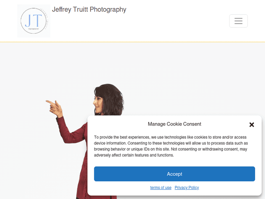Open the terms of use link
Image resolution: width=265 pixels, height=199 pixels.
tap(161, 187)
